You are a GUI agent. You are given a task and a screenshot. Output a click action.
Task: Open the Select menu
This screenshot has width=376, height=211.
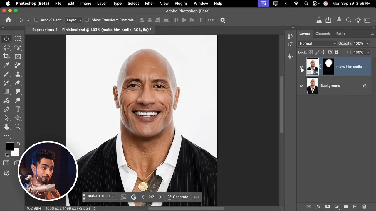coord(133,3)
